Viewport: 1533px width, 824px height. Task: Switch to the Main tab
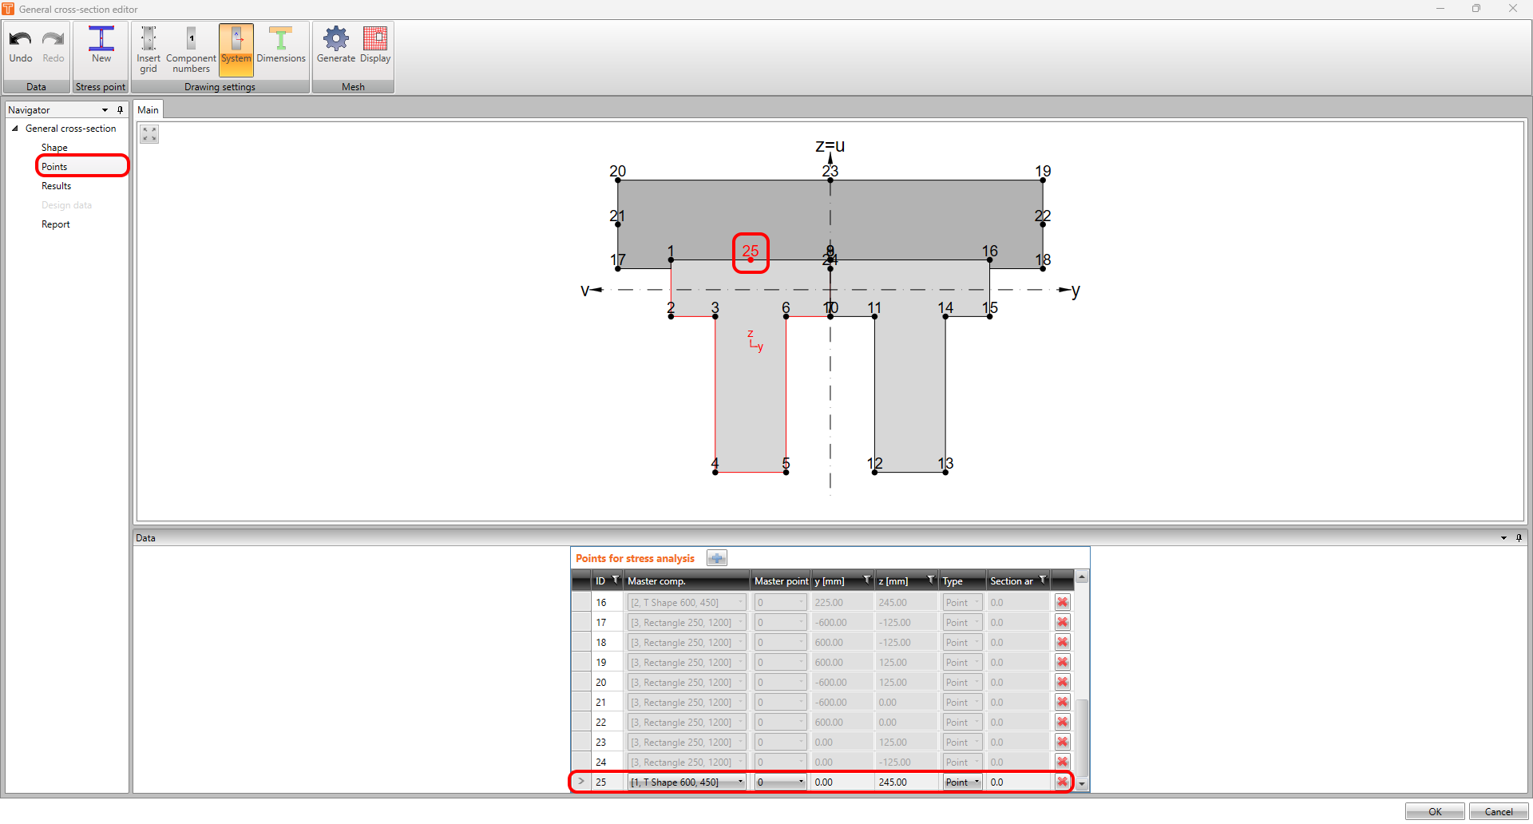click(x=148, y=109)
